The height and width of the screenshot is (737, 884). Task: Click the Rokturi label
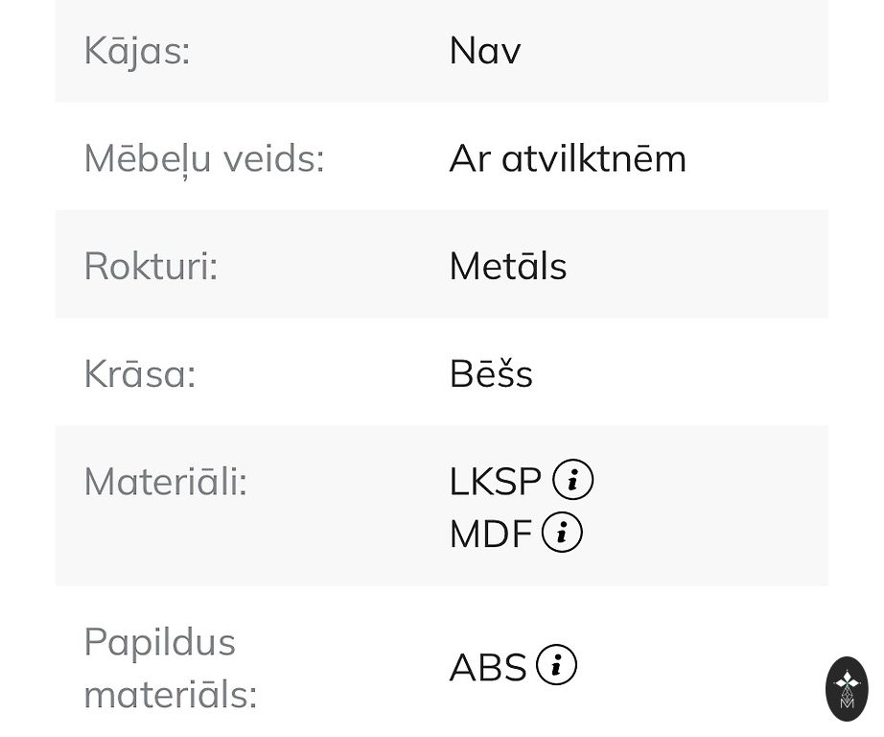pos(151,266)
